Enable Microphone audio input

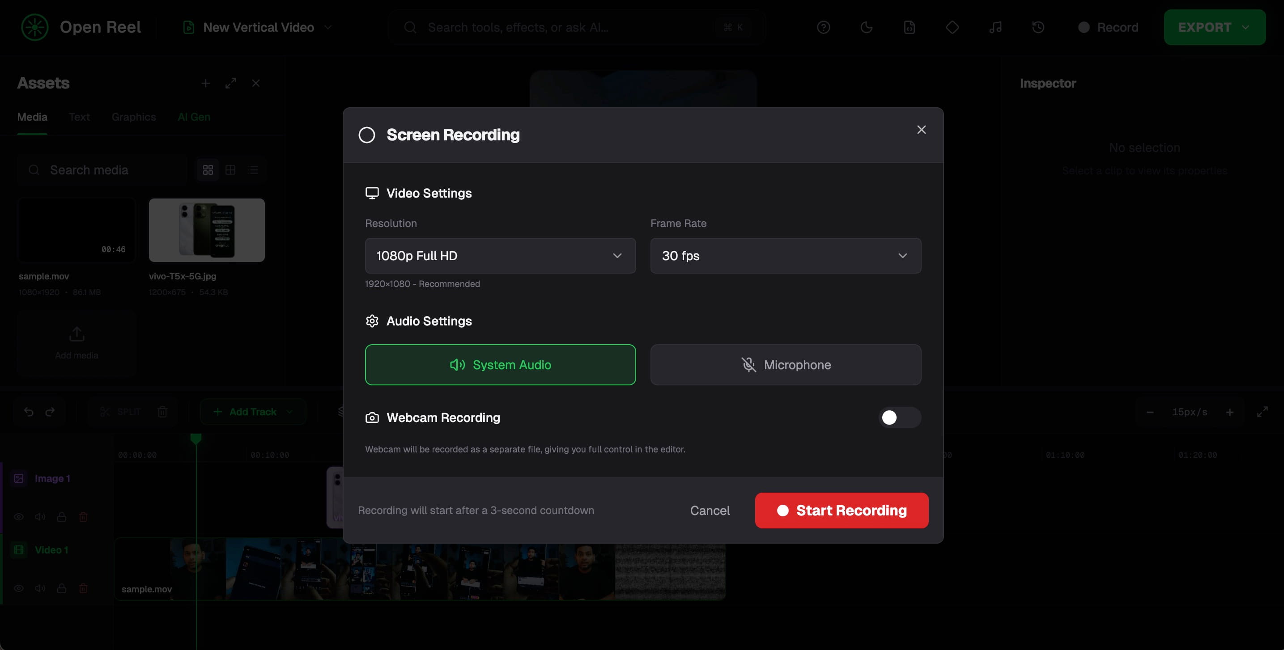point(786,365)
